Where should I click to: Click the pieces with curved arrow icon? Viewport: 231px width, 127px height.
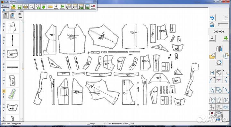(226, 56)
